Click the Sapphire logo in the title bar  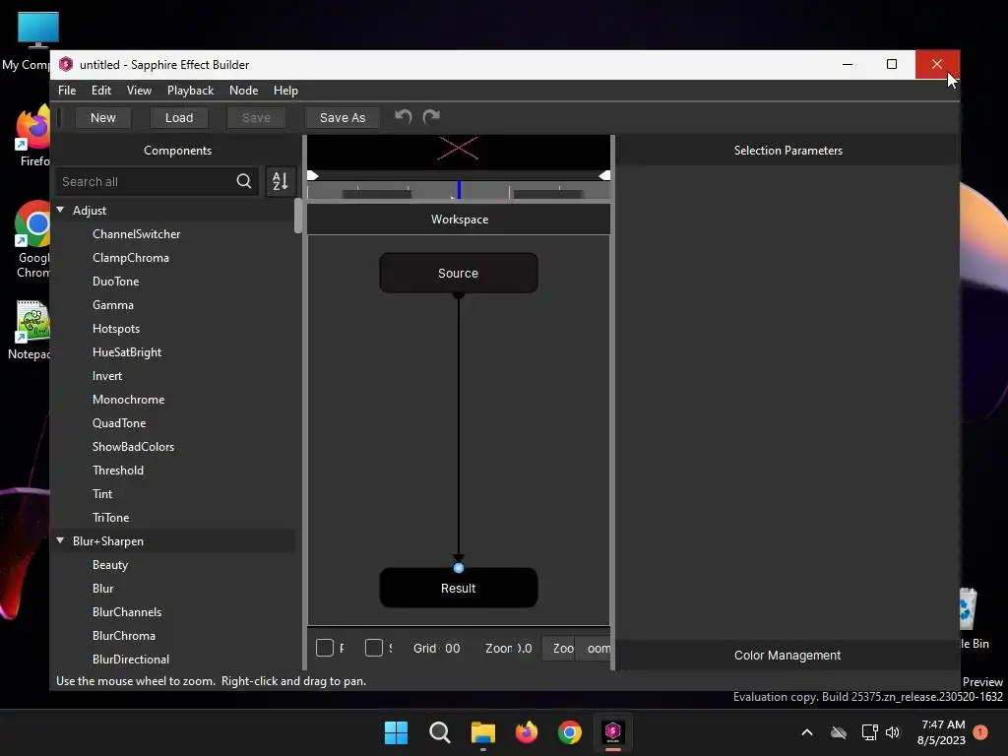point(66,64)
